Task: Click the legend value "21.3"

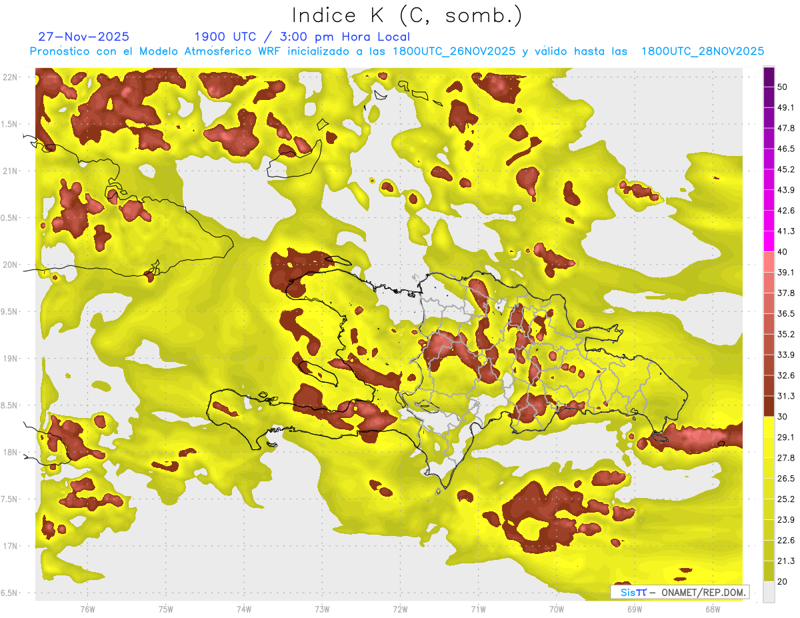Action: (786, 561)
